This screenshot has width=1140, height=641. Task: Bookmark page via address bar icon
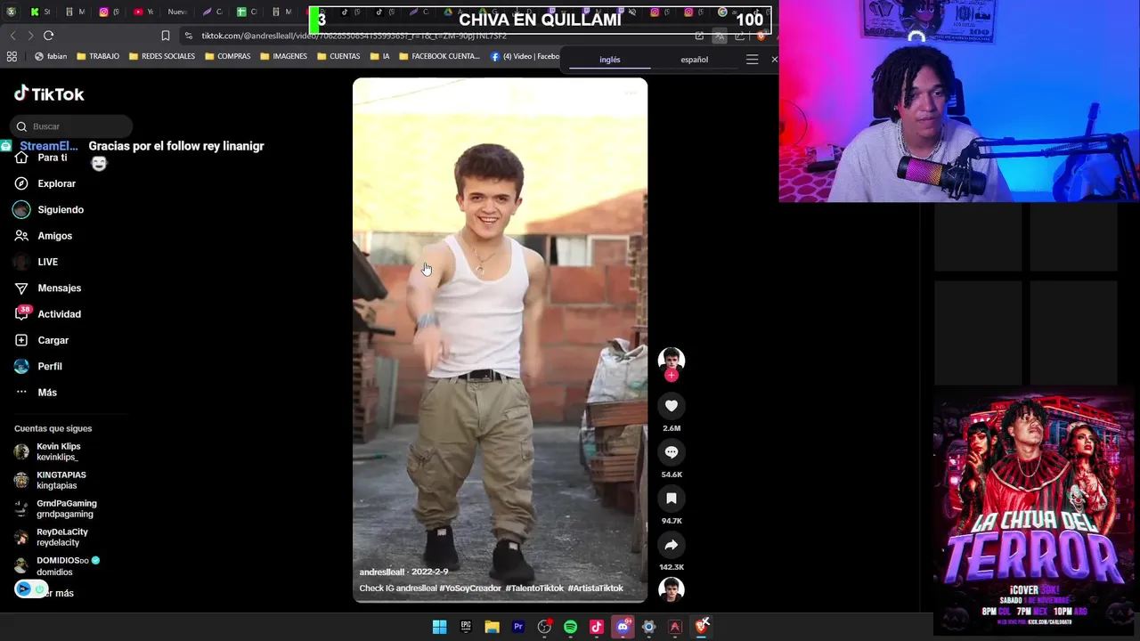point(166,36)
